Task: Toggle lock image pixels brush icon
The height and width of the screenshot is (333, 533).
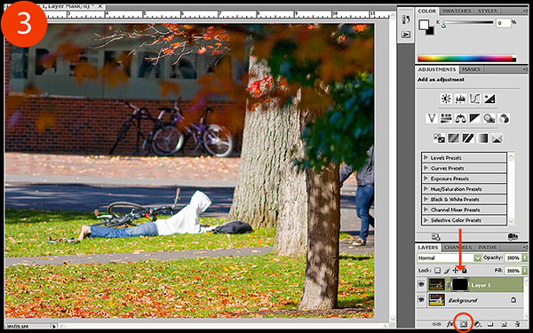Action: pyautogui.click(x=446, y=271)
